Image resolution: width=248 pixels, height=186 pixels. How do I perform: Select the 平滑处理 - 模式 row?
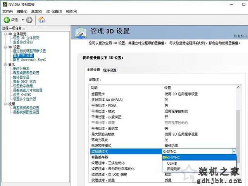point(163,111)
